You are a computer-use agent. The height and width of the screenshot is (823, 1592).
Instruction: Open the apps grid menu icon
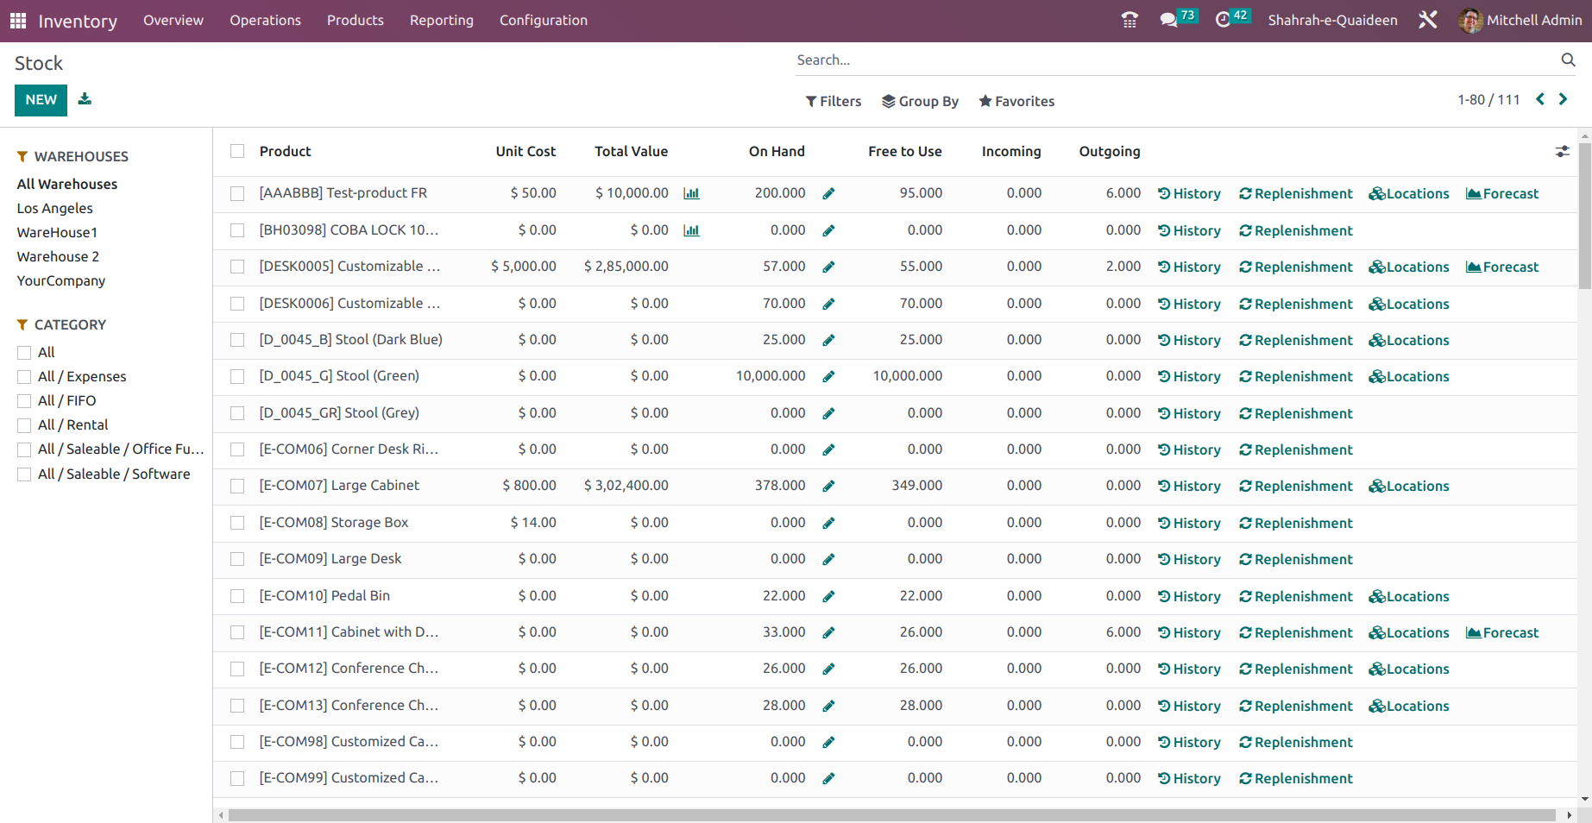click(x=18, y=21)
